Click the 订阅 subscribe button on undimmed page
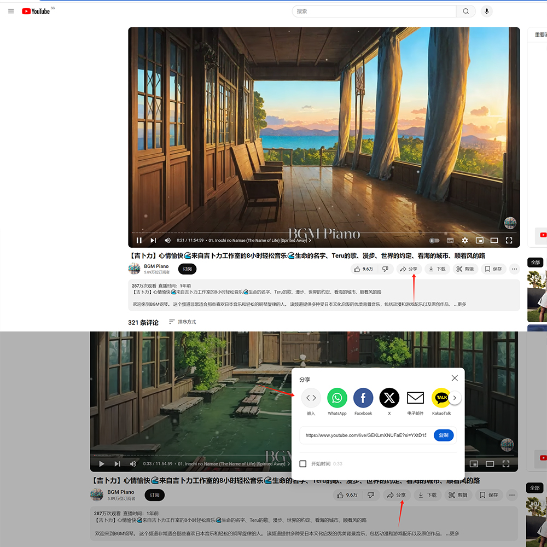Viewport: 547px width, 547px height. 187,269
